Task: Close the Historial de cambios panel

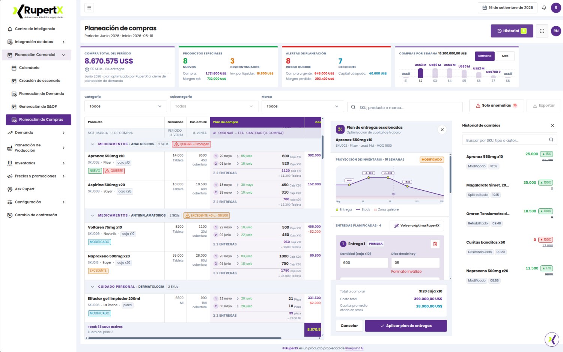Action: click(552, 125)
